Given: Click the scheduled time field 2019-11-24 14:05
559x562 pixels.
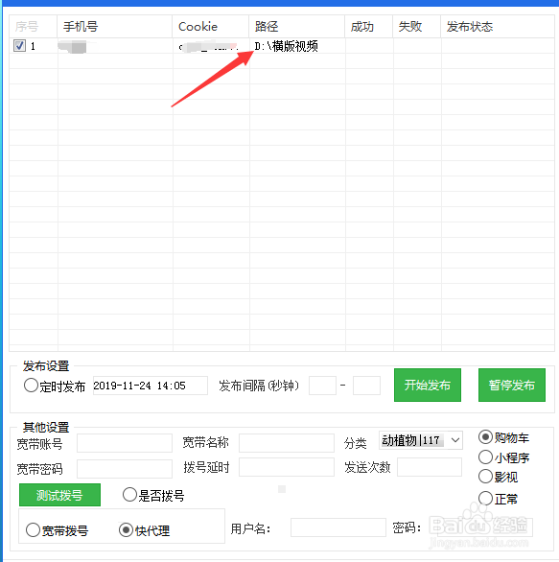Looking at the screenshot, I should pos(151,386).
